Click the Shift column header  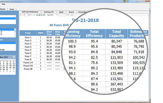pyautogui.click(x=41, y=33)
